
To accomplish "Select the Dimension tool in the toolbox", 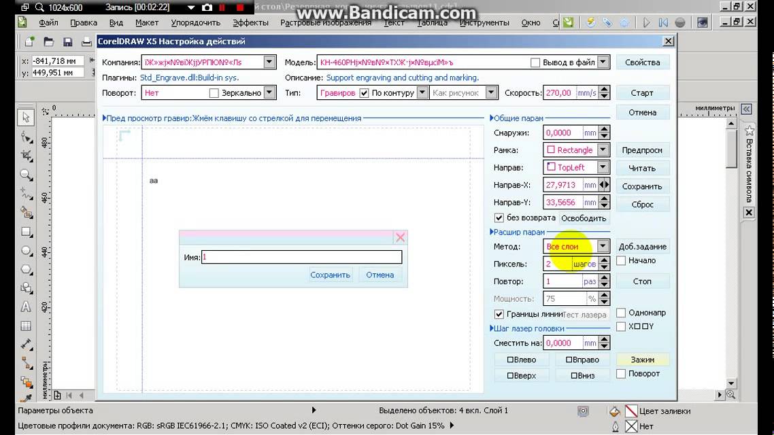I will coord(26,344).
